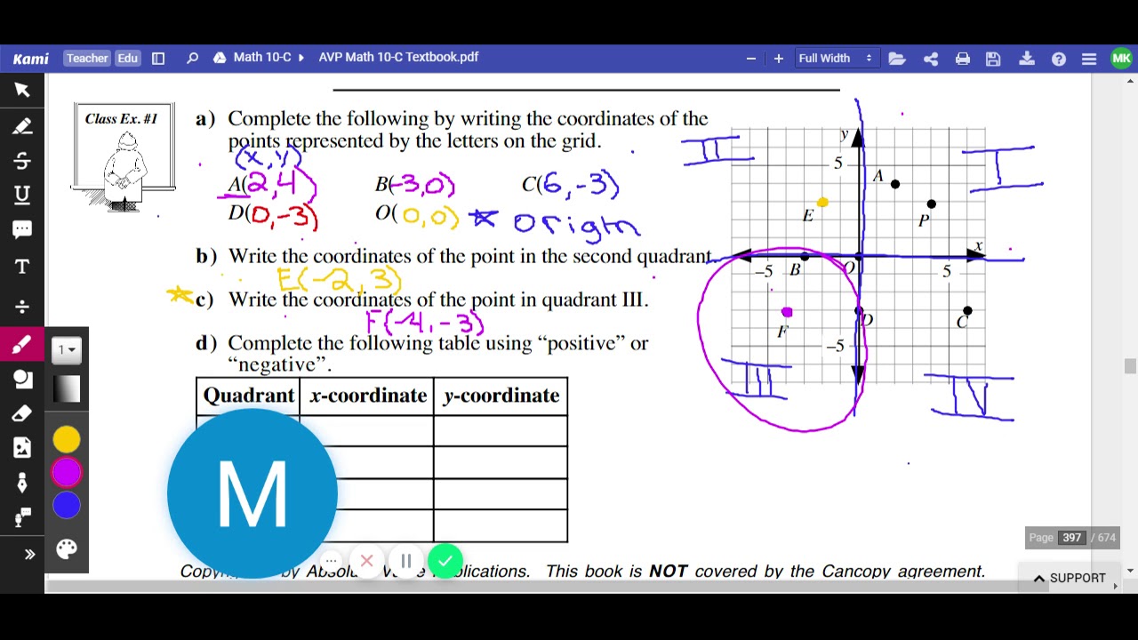Open the Math 10-C folder breadcrumb

[x=262, y=57]
